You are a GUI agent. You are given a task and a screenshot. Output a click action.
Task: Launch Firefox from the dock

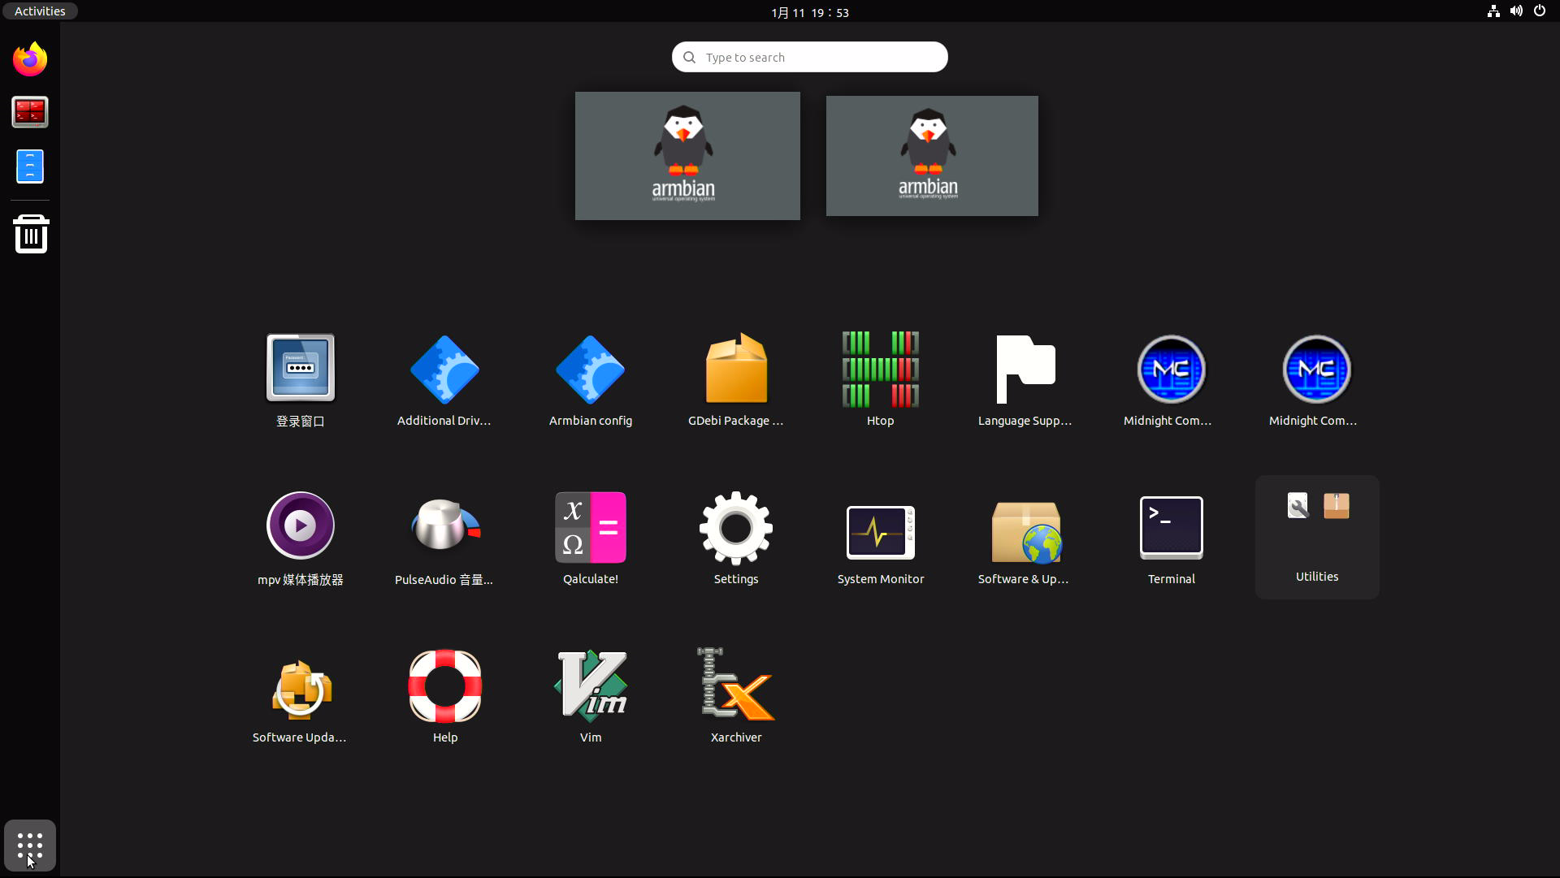30,59
